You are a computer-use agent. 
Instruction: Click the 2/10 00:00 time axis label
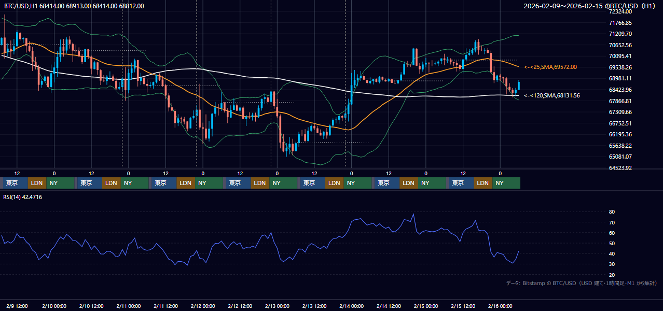tap(54, 306)
